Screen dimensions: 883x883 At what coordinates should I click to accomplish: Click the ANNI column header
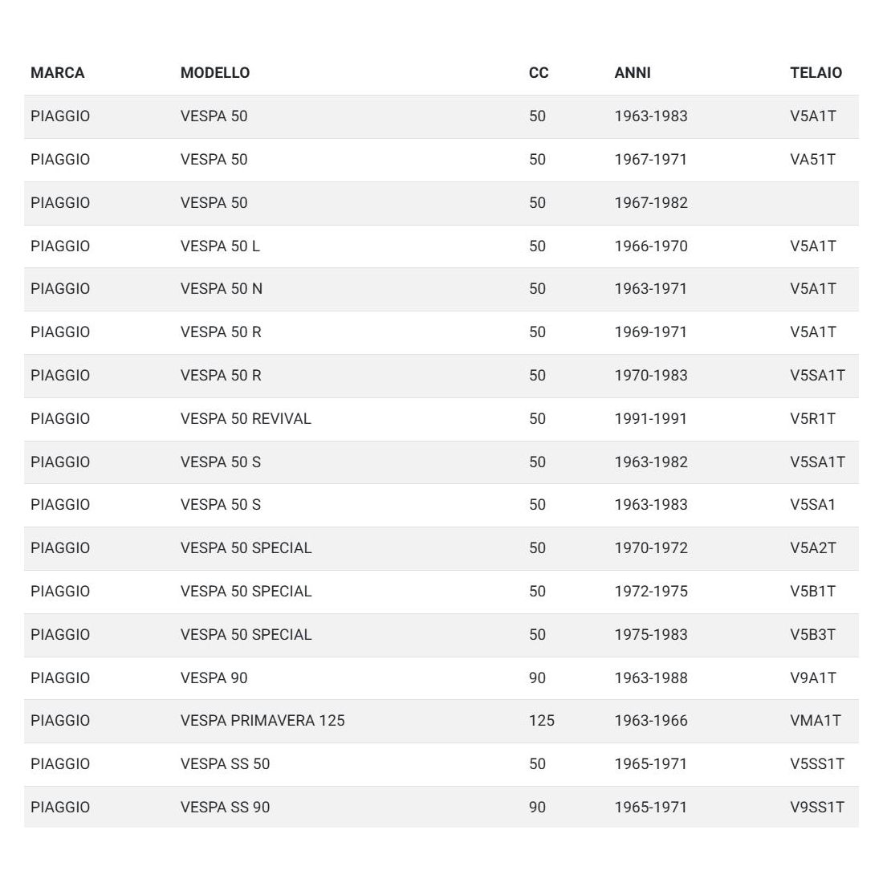coord(633,73)
